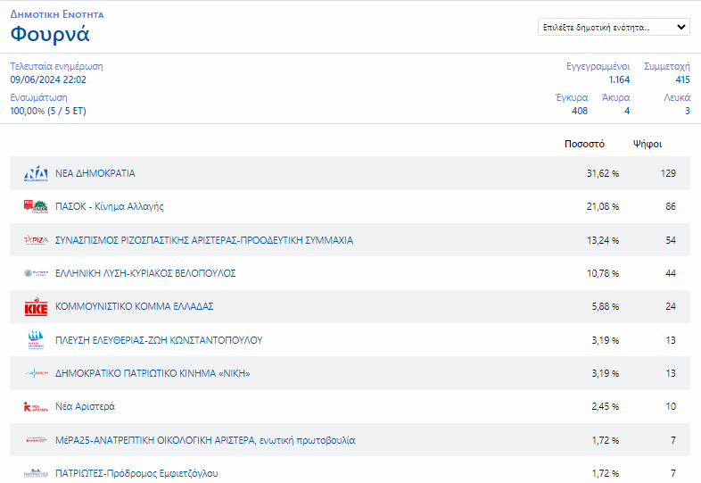Screen dimensions: 701x483
Task: Open the Νέα Αριστερά party name
Action: click(85, 406)
